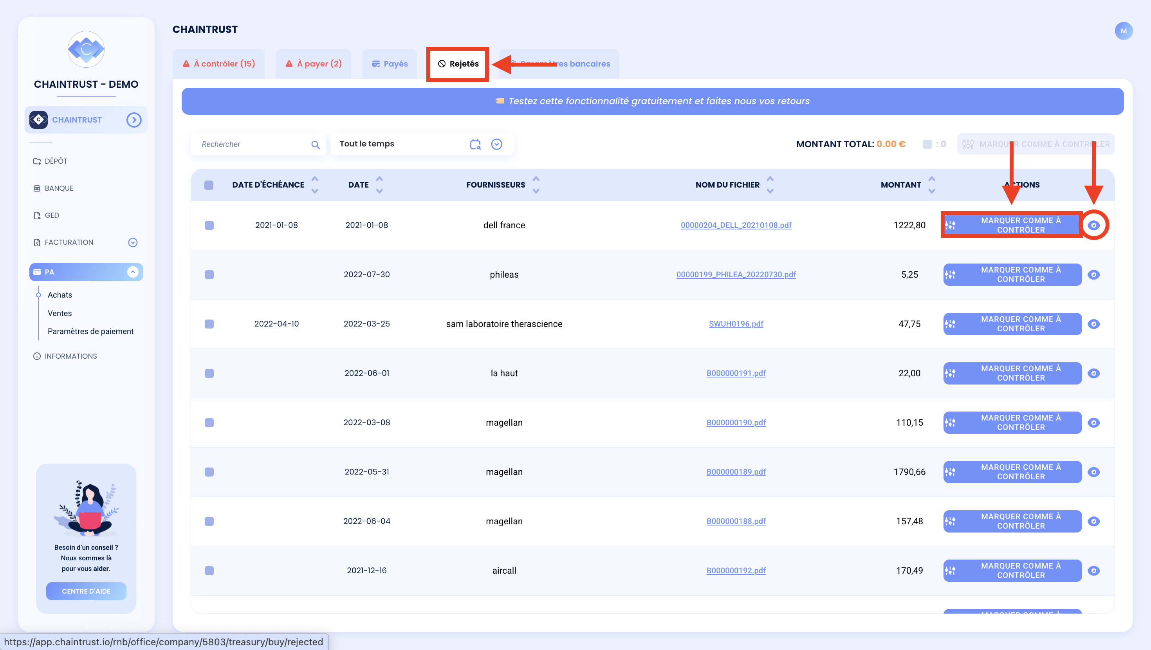Expand the FACTURATION menu chevron
Screen dimensions: 1151x650
(x=133, y=242)
